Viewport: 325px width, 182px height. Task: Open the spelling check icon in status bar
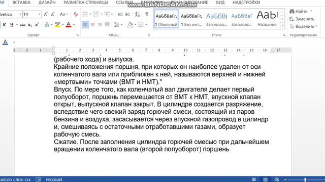[38, 179]
